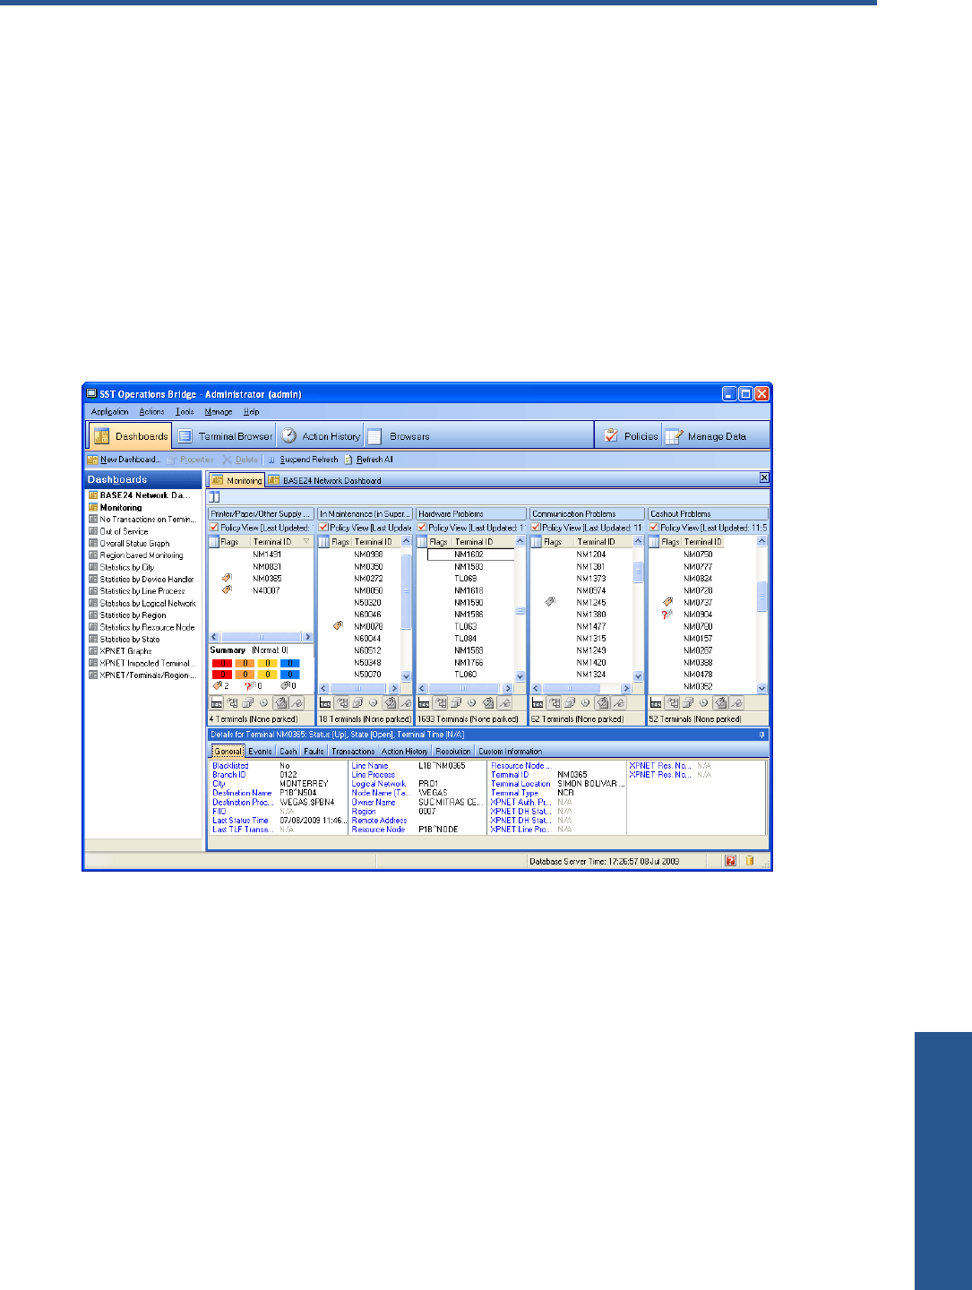Click Suspend Refresh button

pos(303,460)
